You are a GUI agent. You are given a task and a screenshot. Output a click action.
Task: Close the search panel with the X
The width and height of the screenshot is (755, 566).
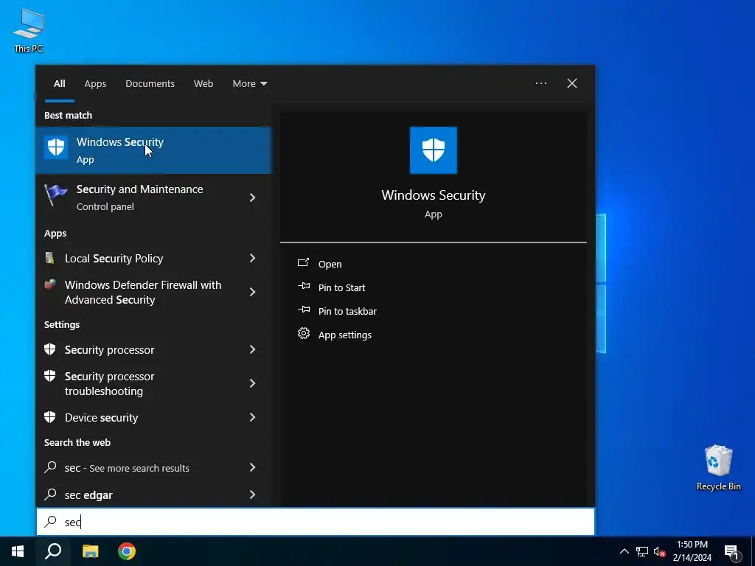pyautogui.click(x=572, y=83)
